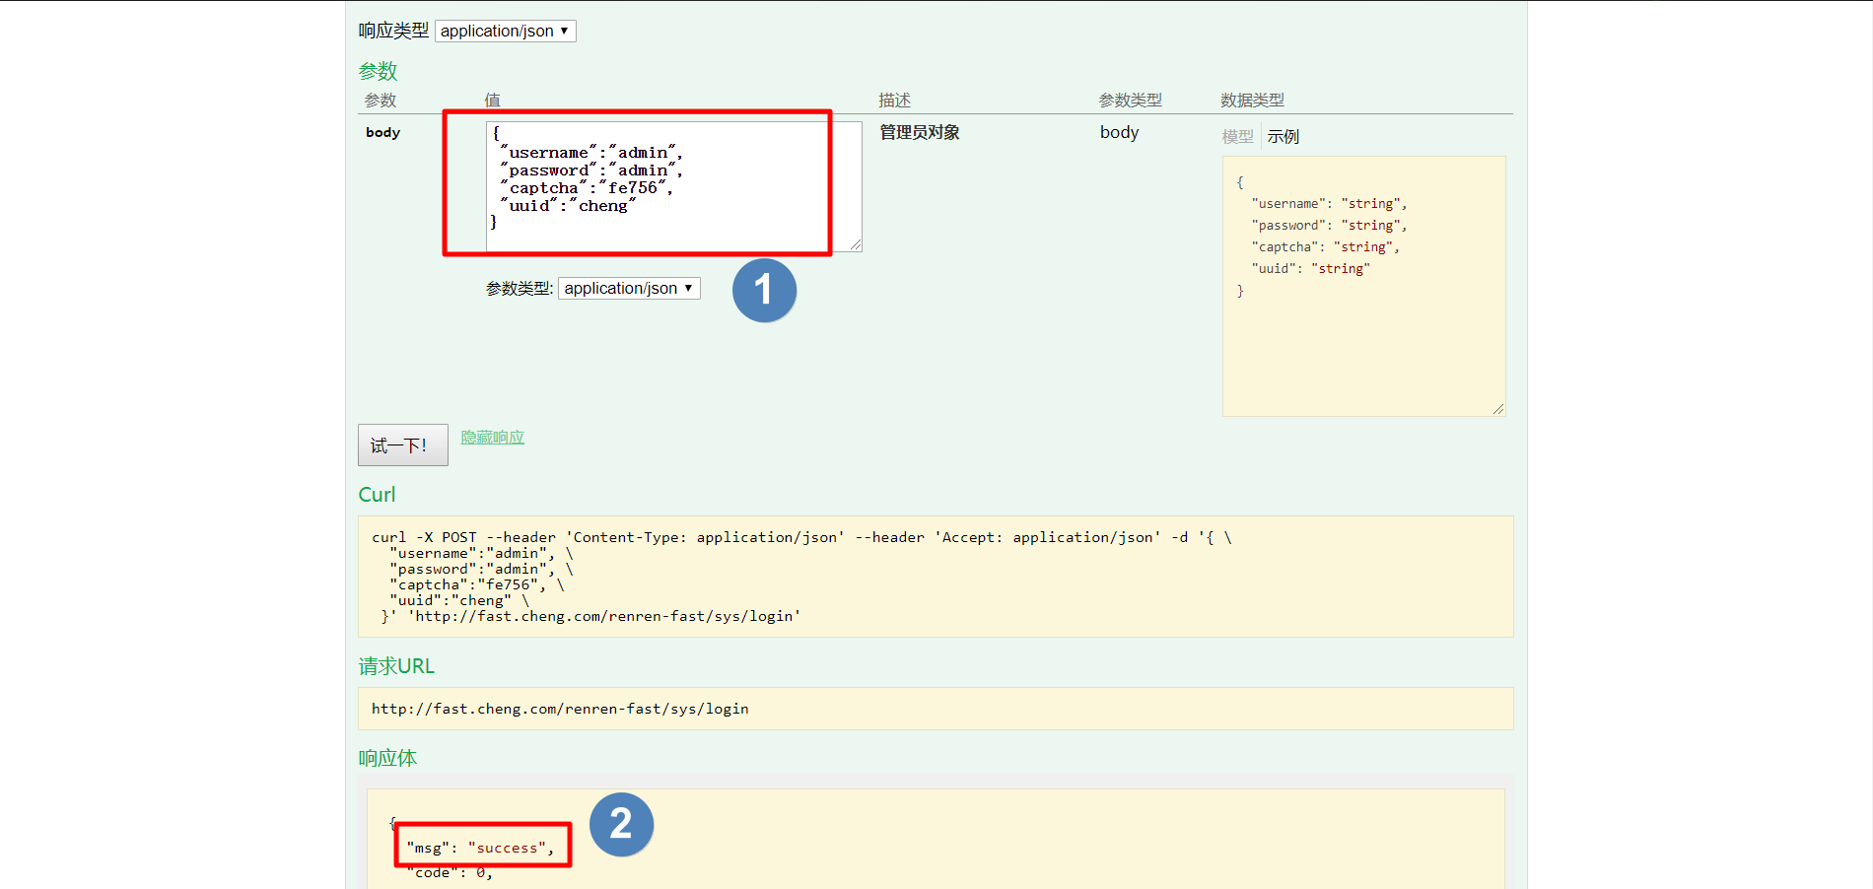Viewport: 1873px width, 889px height.
Task: Click the 值 column header
Action: (x=493, y=100)
